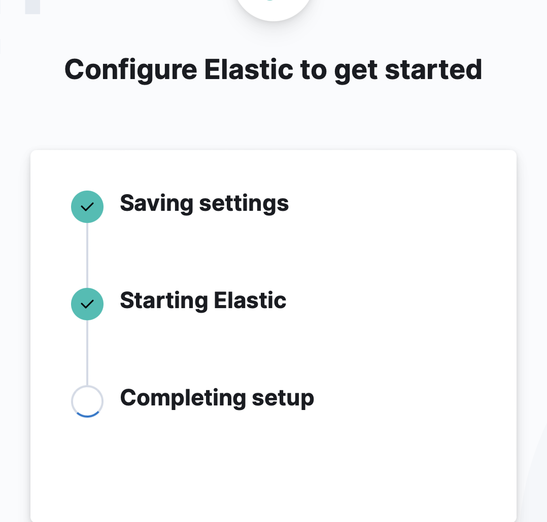Click the word setup in Completing setup
Viewport: 547px width, 522px height.
[283, 398]
